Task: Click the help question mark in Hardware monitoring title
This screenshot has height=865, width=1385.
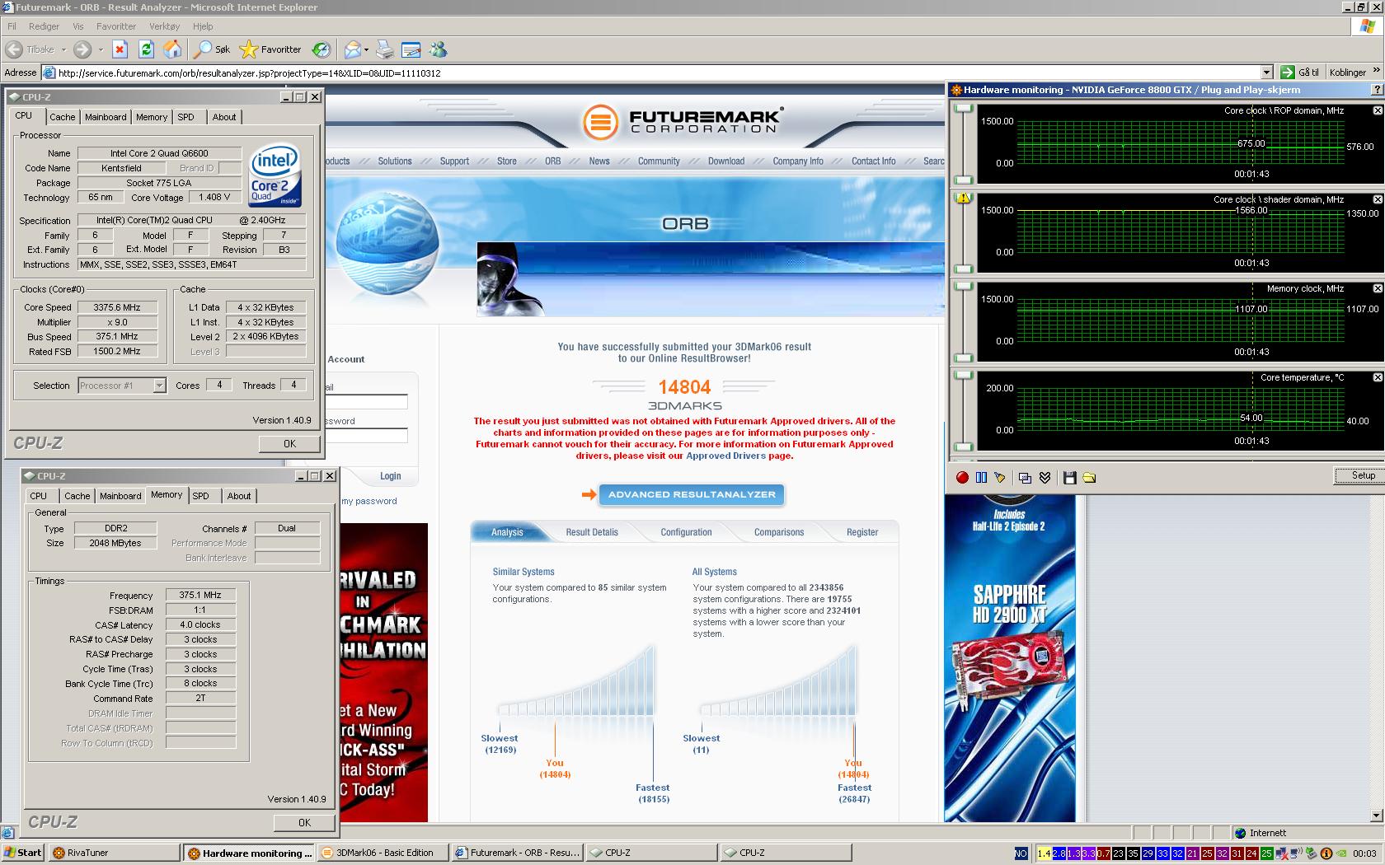Action: (x=1376, y=90)
